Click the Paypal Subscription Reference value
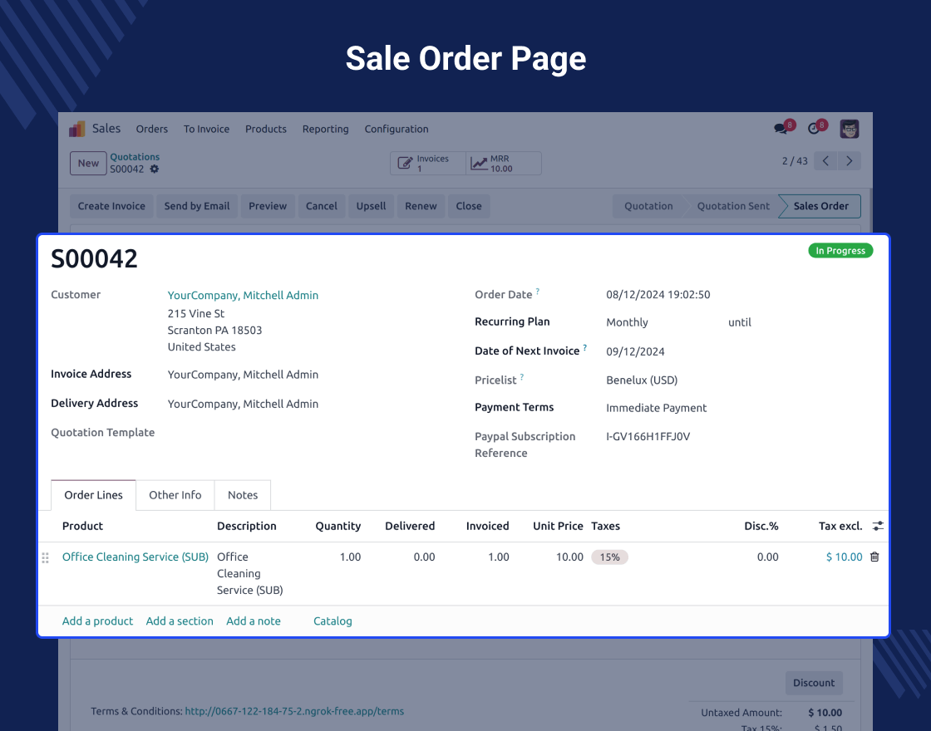 (x=648, y=436)
